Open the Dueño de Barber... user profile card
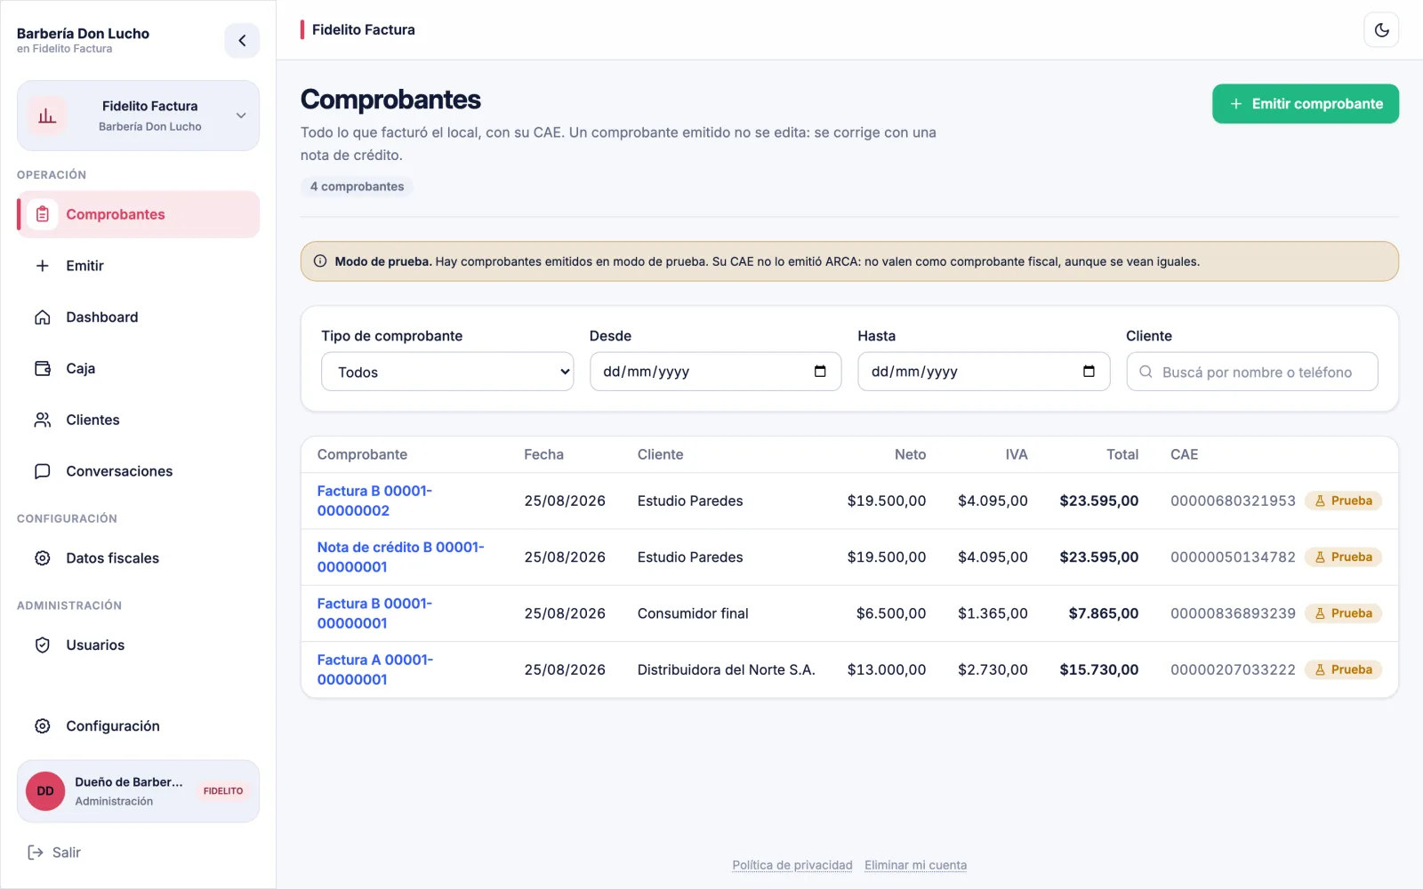Image resolution: width=1423 pixels, height=889 pixels. 139,791
